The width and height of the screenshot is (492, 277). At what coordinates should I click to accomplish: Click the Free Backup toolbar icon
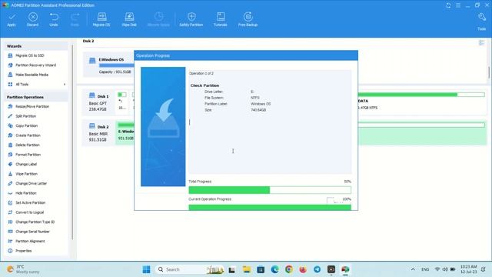pos(248,17)
